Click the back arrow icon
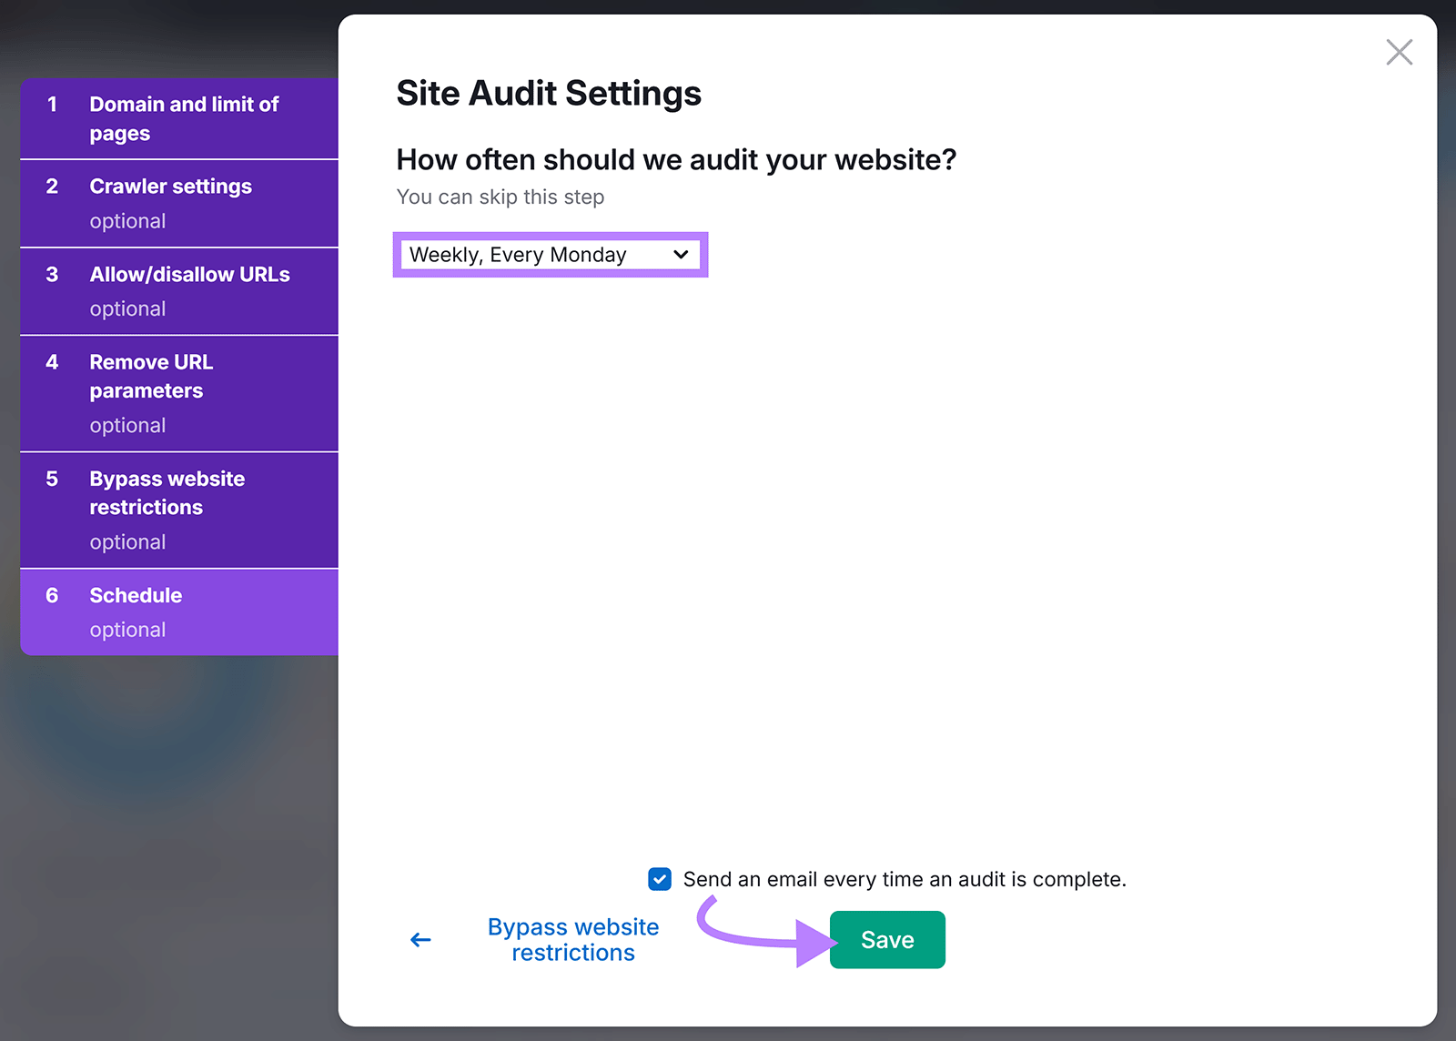1456x1041 pixels. pos(420,940)
